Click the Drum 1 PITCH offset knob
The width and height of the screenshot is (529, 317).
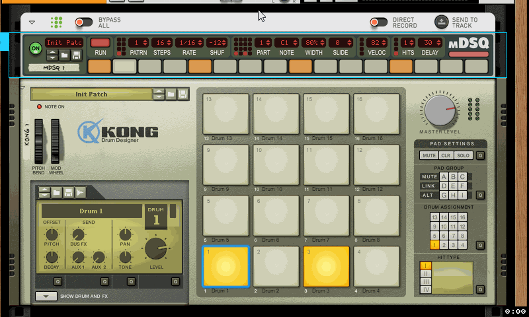52,234
